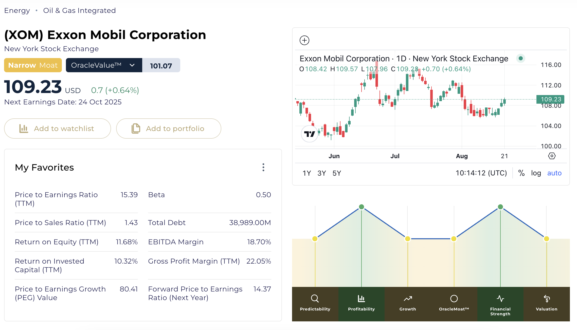Click the compare/add symbol plus icon
Viewport: 577px width, 330px height.
point(304,40)
